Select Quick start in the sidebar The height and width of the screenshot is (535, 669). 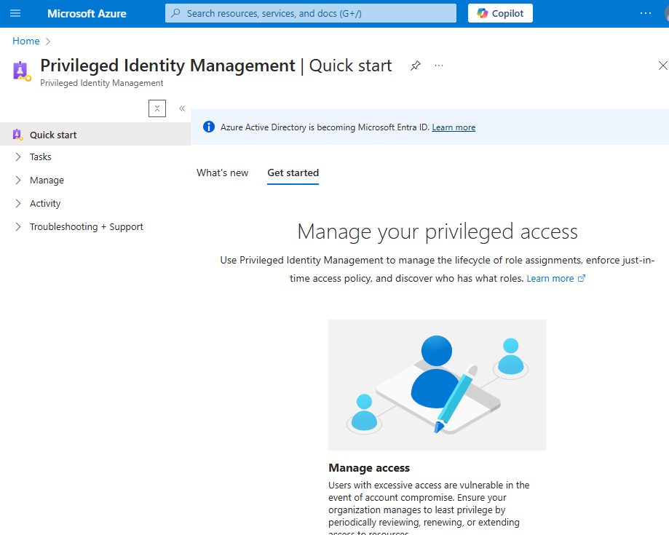53,135
